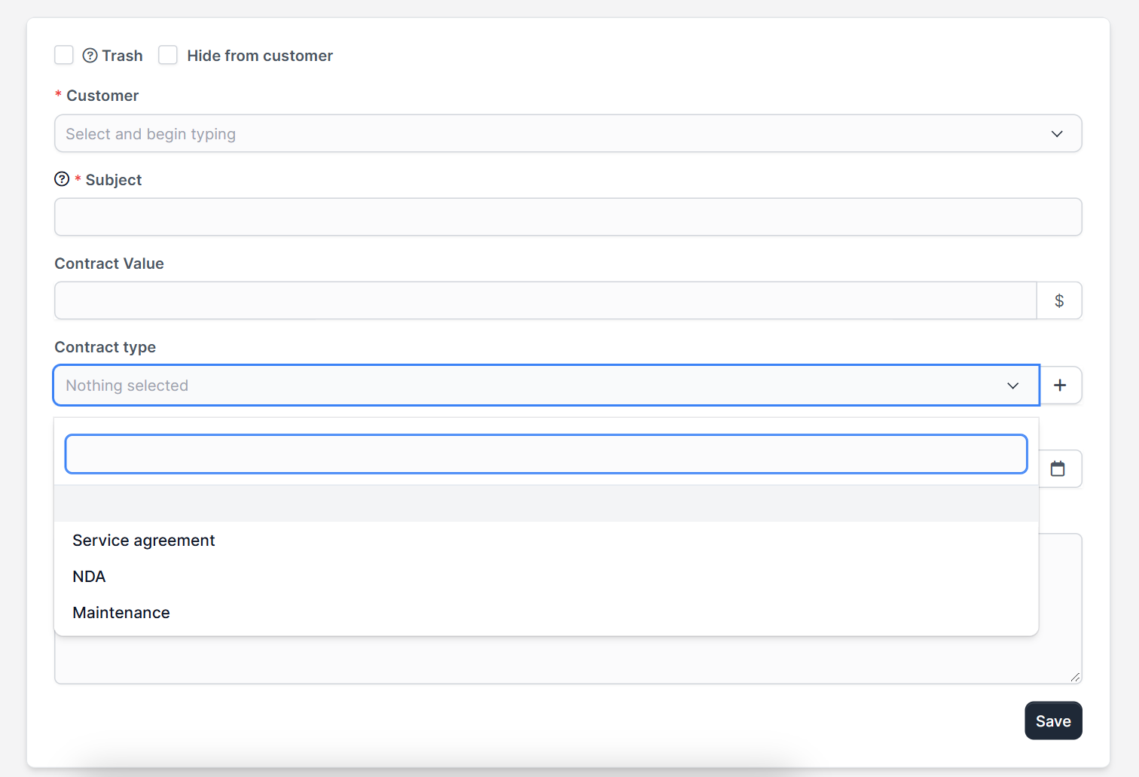Click the Trash label text
Image resolution: width=1139 pixels, height=777 pixels.
click(123, 56)
